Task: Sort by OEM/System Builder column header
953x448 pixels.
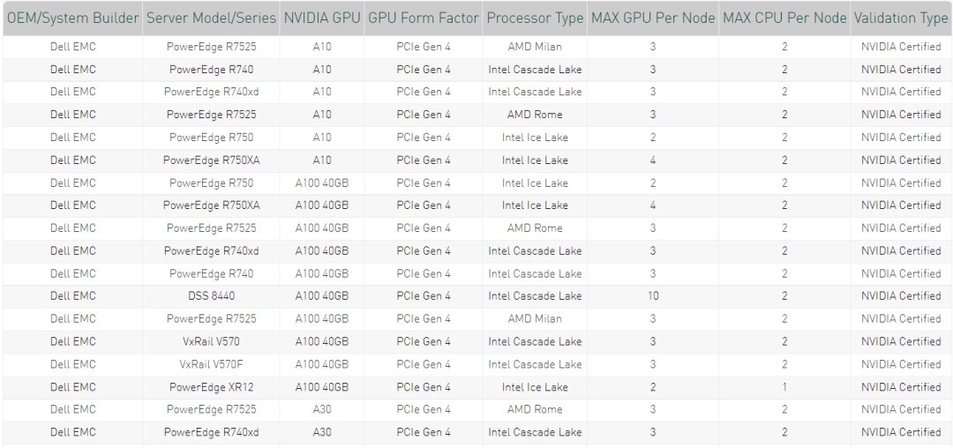Action: click(x=72, y=19)
